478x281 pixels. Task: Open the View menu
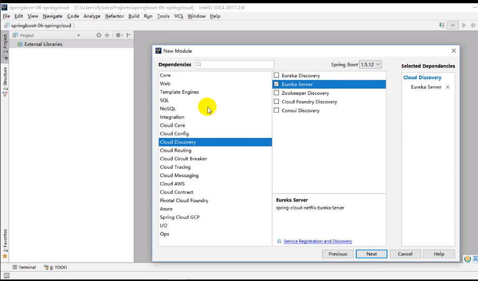coord(33,16)
